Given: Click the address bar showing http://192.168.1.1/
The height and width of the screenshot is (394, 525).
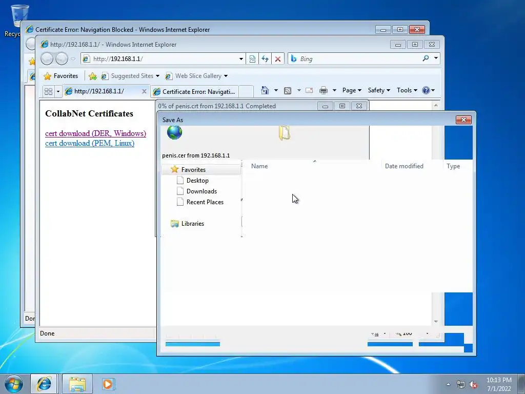Looking at the screenshot, I should (x=164, y=59).
